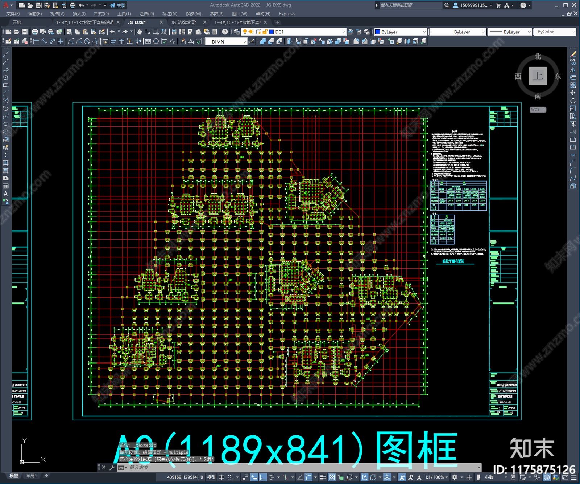Viewport: 580px width, 484px height.
Task: Click the user account 1505999135 button
Action: click(x=473, y=5)
